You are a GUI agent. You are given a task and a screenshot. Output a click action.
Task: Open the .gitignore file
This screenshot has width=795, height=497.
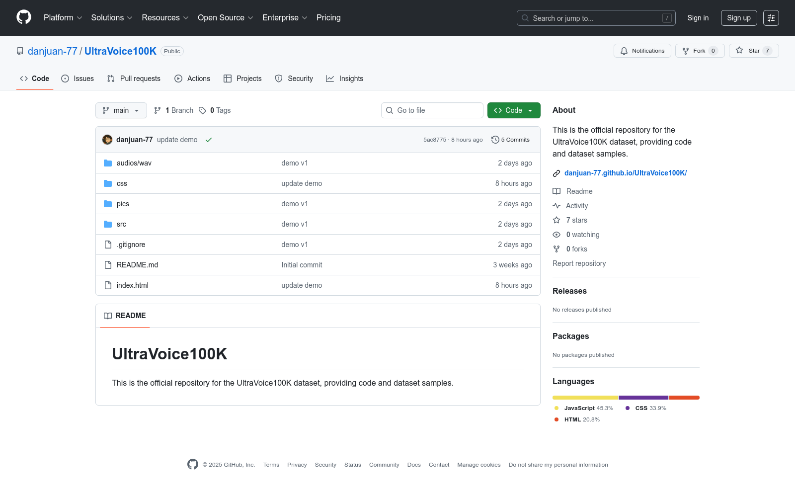click(x=131, y=245)
